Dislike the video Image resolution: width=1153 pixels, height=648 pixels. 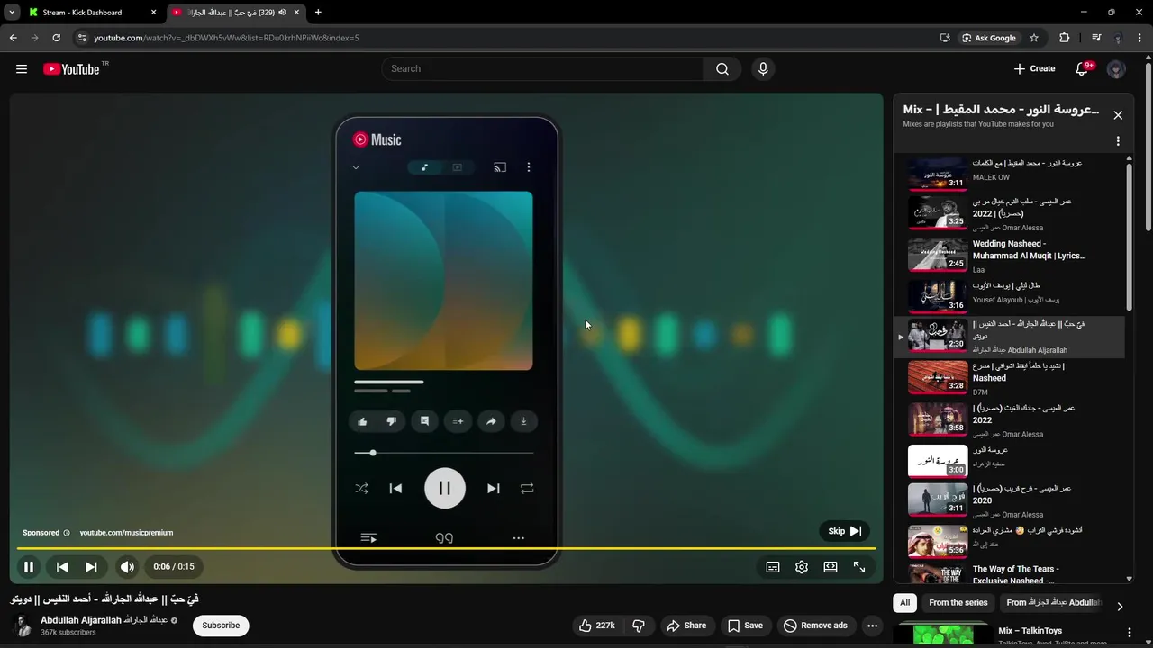[x=639, y=625]
